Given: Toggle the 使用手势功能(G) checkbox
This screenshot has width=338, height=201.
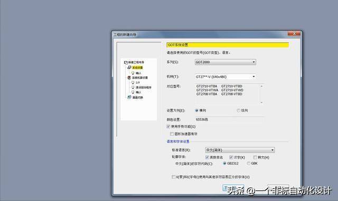Looking at the screenshot, I should (168, 126).
